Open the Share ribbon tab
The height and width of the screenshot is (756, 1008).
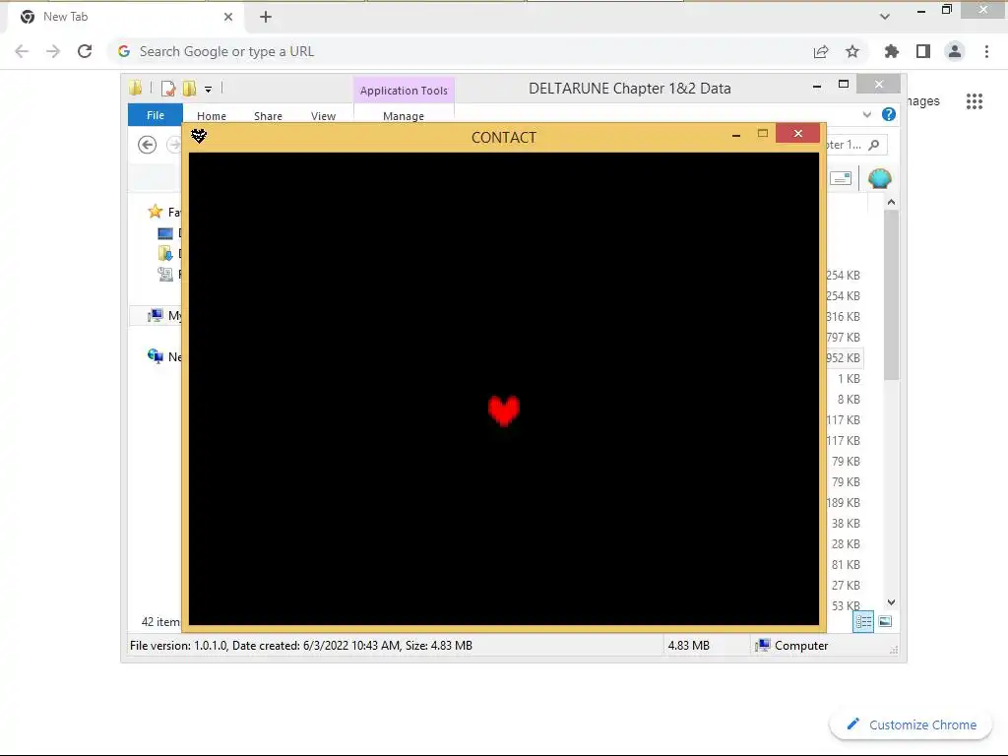tap(268, 116)
